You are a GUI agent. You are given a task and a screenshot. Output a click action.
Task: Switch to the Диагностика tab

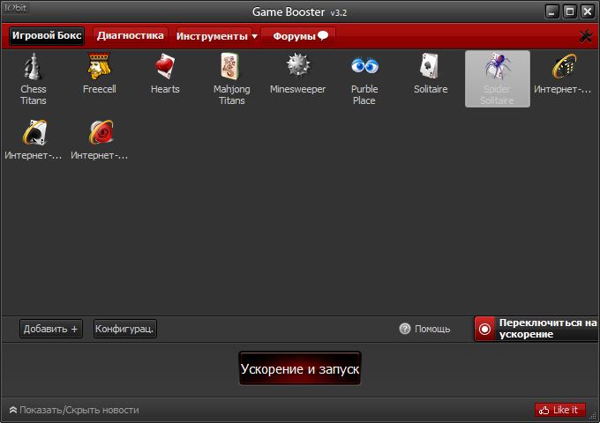pos(131,36)
